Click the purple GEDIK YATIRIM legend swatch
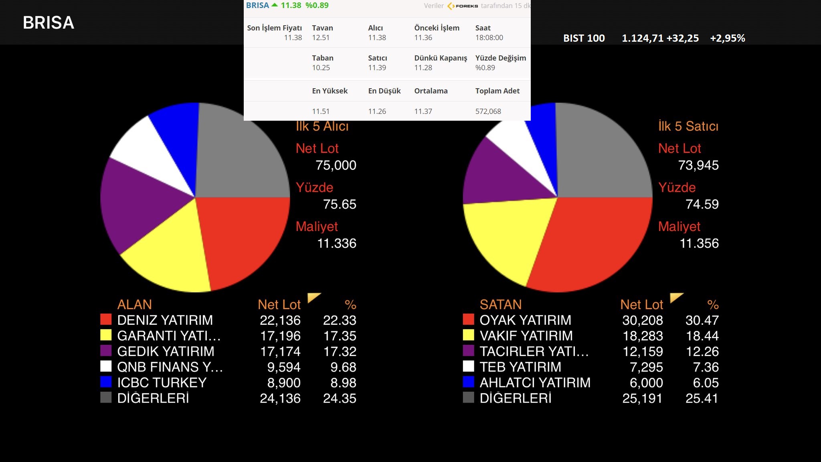 [x=106, y=351]
